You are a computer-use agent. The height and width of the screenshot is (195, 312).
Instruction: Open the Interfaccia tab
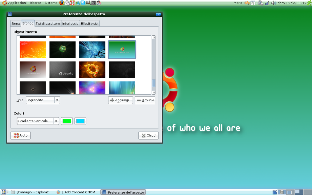[70, 23]
